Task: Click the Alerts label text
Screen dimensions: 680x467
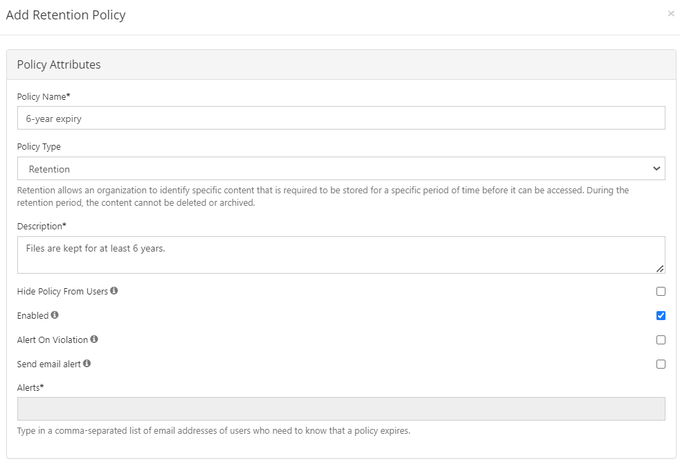Action: (x=30, y=387)
